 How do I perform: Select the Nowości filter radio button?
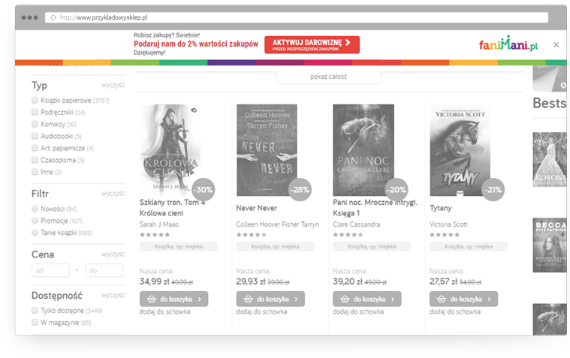tap(35, 209)
